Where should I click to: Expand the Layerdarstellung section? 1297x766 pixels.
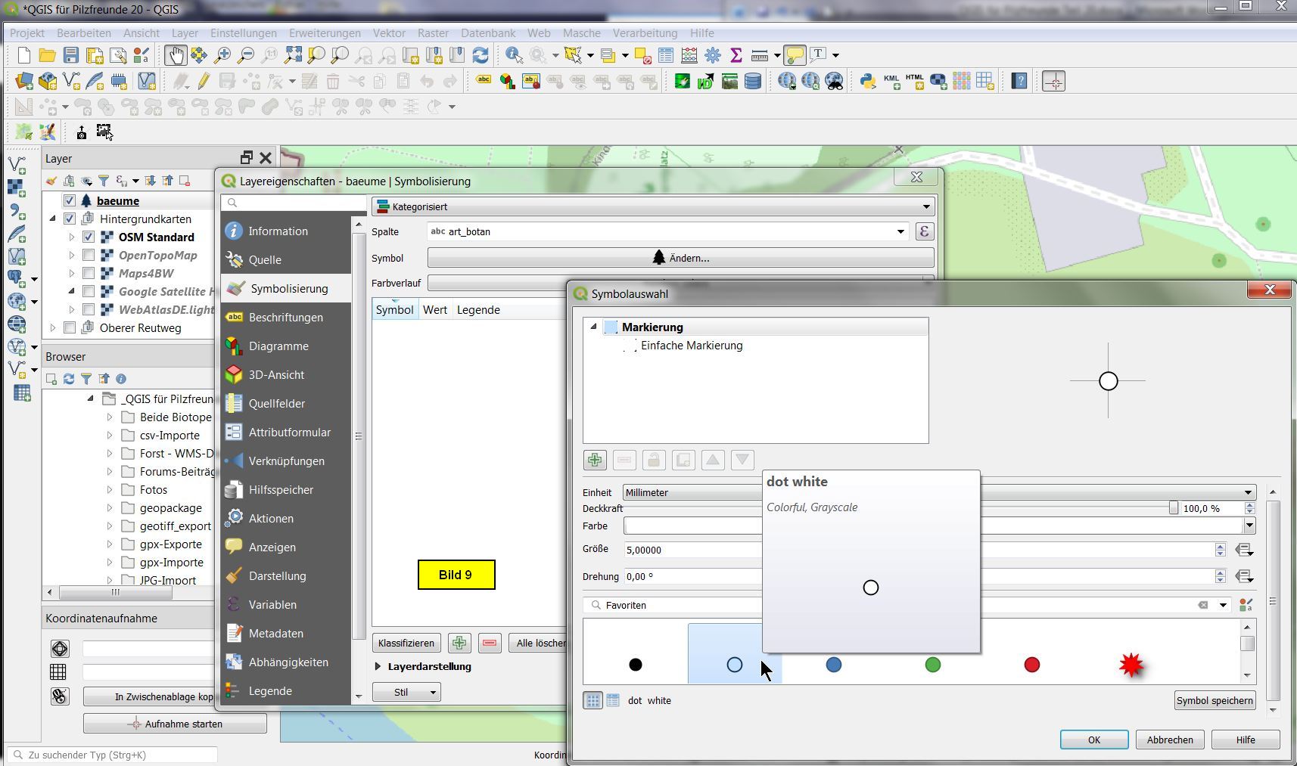tap(378, 666)
